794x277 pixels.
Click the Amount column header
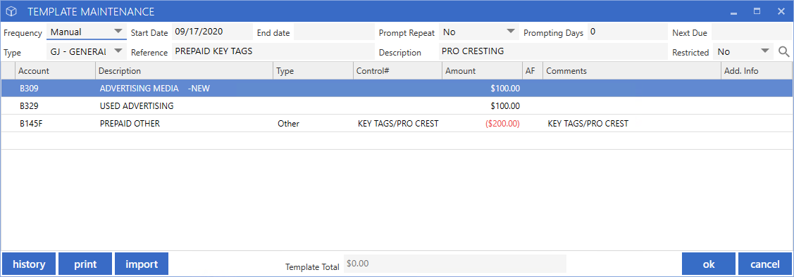482,71
